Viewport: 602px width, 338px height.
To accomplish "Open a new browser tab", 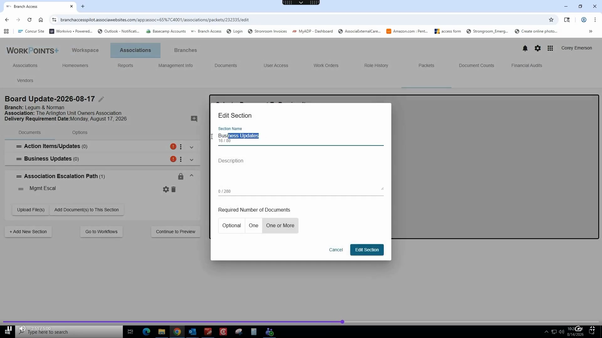I will click(x=83, y=6).
